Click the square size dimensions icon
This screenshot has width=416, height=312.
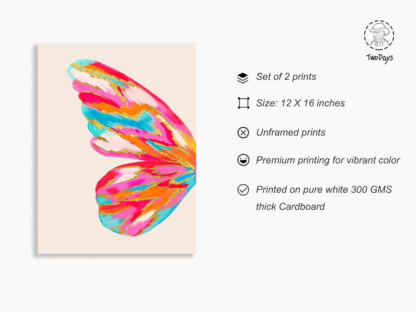[243, 103]
